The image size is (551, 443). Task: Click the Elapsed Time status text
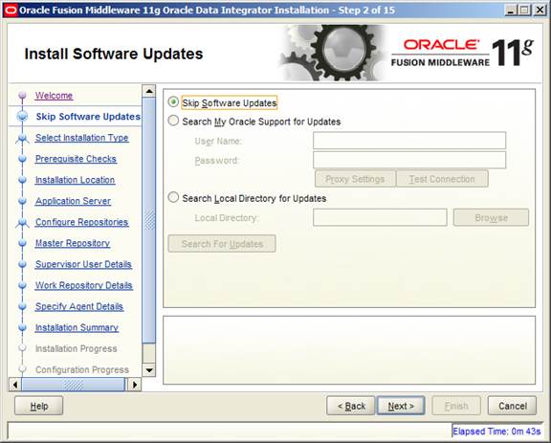coord(496,432)
